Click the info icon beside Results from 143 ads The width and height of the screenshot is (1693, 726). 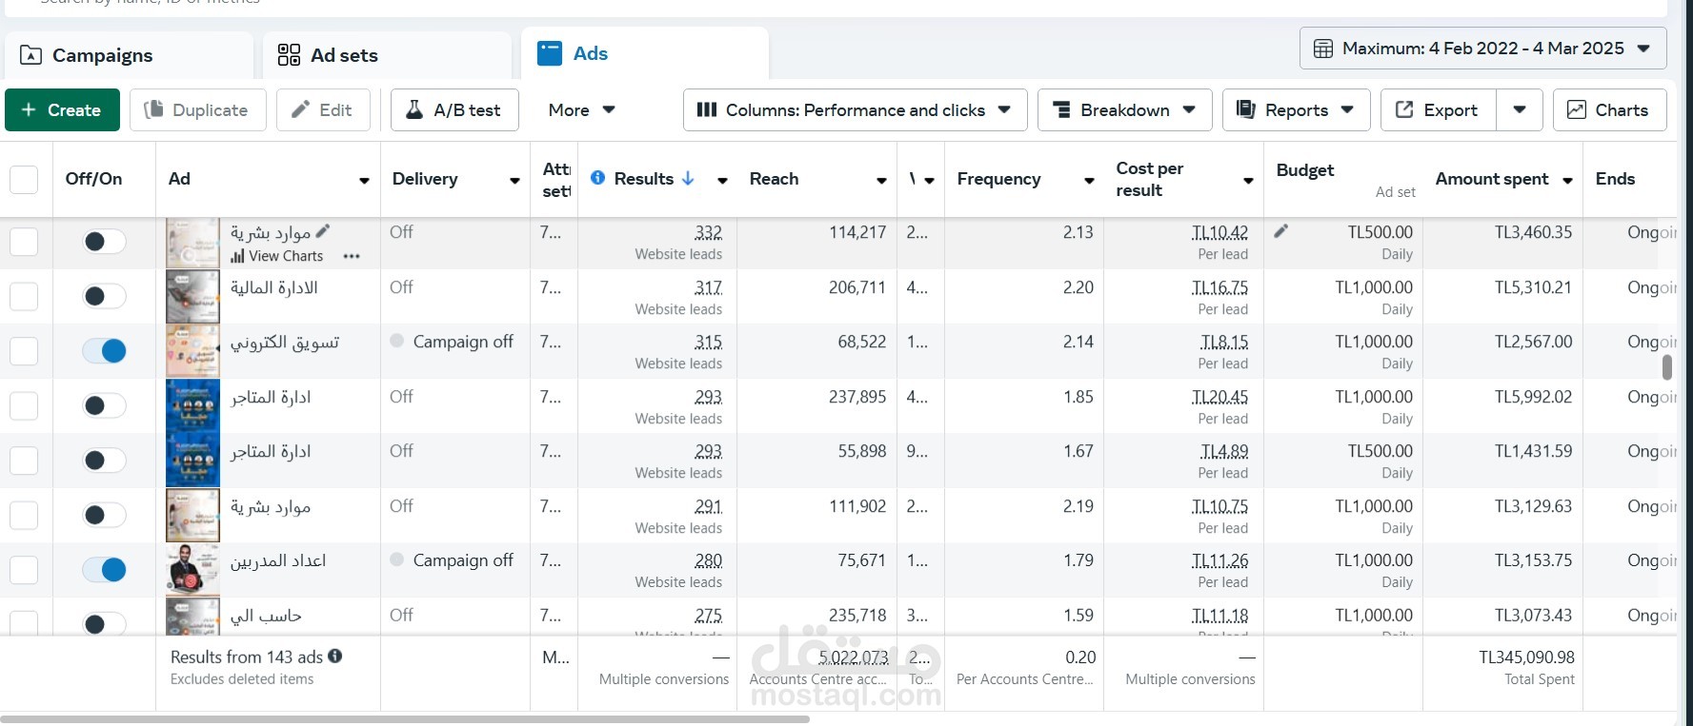click(x=335, y=657)
